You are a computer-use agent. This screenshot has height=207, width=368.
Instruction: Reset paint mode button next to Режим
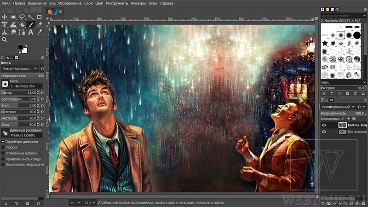coord(42,69)
